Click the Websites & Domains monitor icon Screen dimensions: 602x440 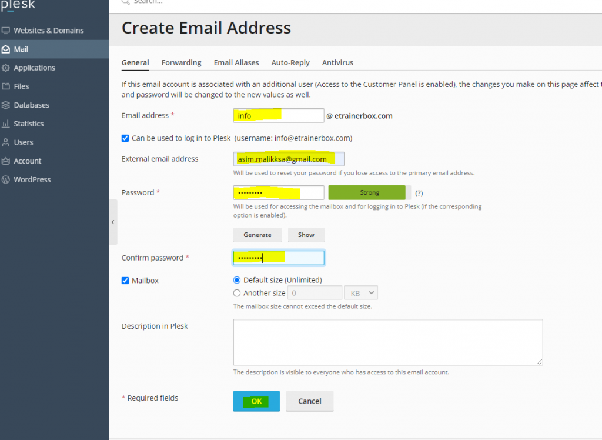click(6, 31)
